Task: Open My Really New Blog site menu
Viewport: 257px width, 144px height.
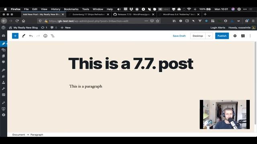Action: [x=23, y=28]
